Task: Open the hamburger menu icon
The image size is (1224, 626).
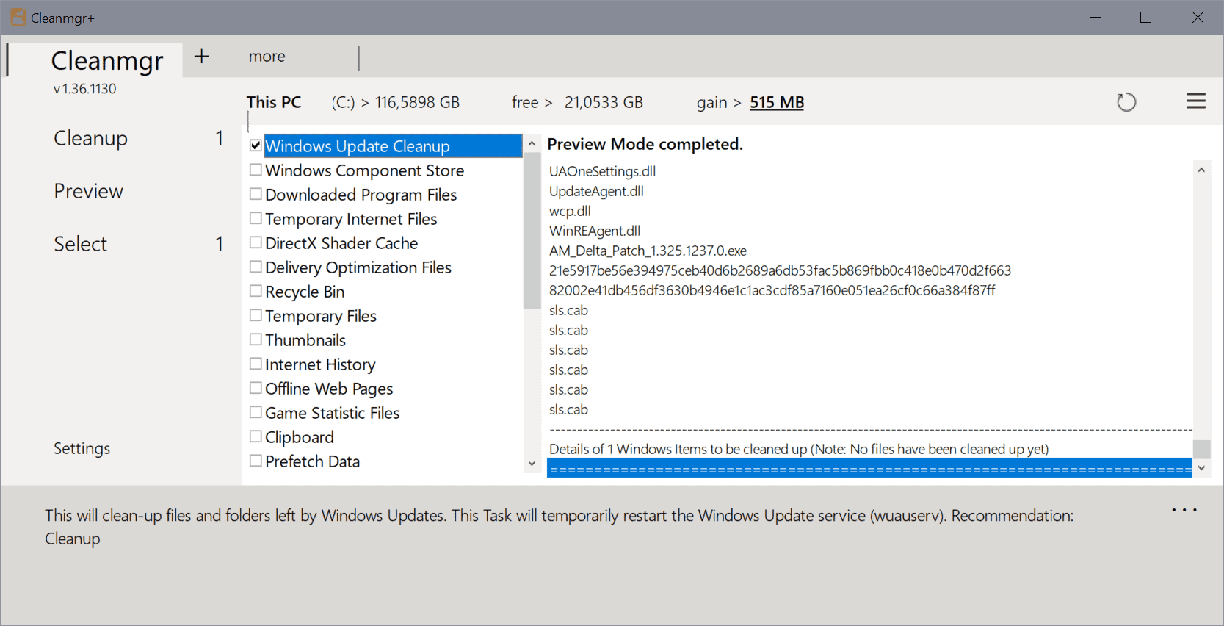Action: (x=1195, y=101)
